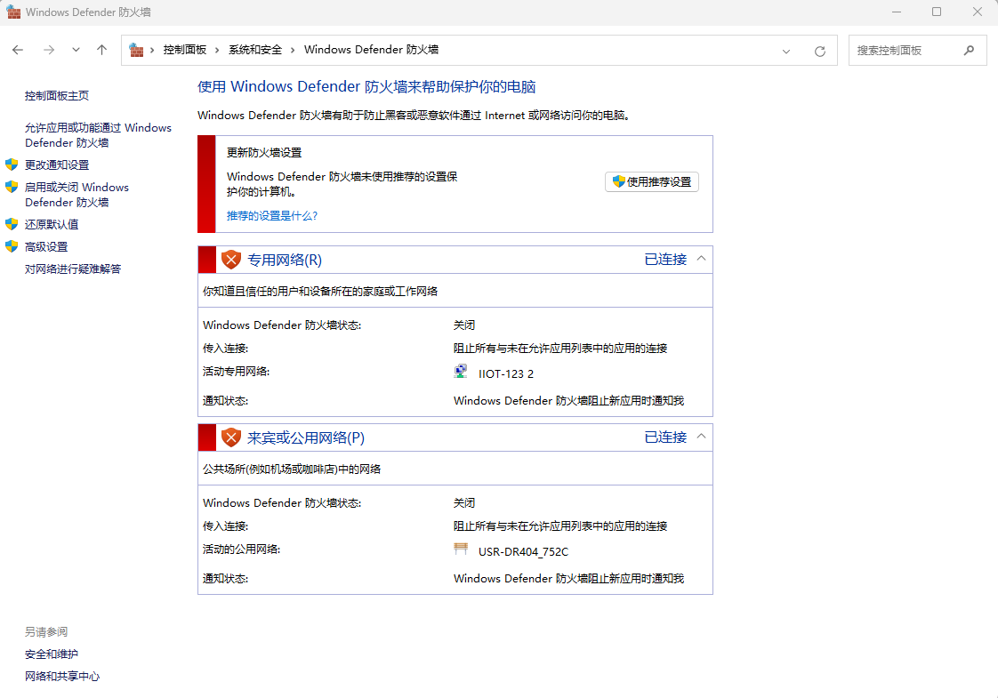
Task: Click the USR-DR404_752C bench network icon
Action: [x=461, y=550]
